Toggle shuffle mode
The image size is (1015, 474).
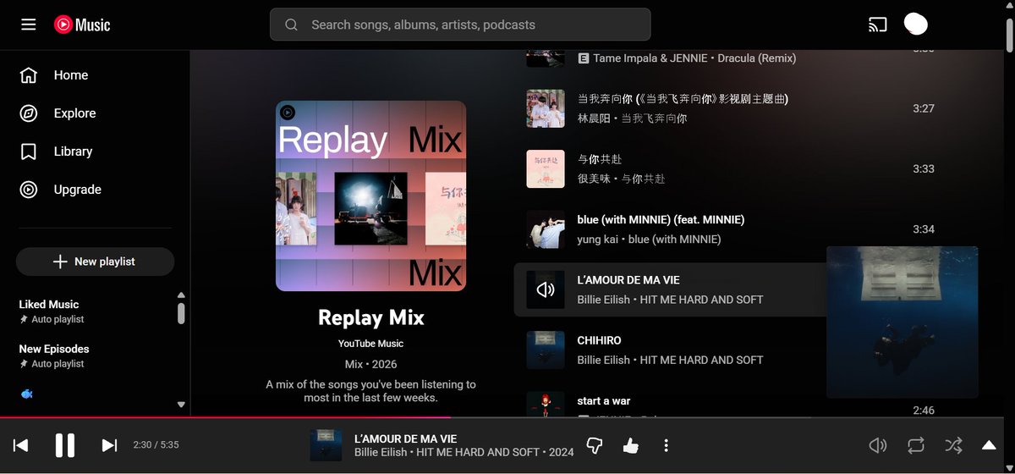coord(953,445)
